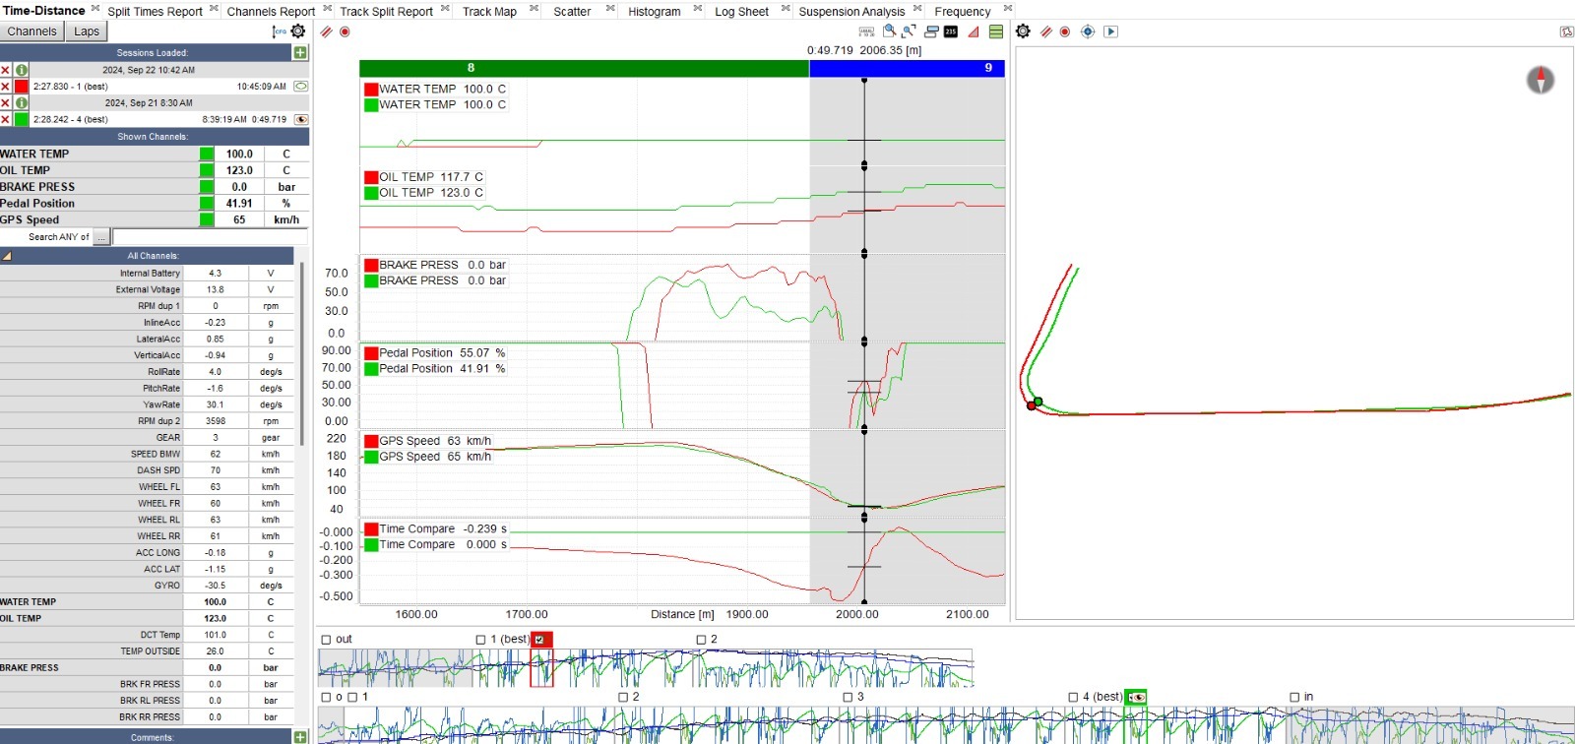The width and height of the screenshot is (1575, 744).
Task: Select segment 8 in the green lap bar
Action: click(x=584, y=68)
